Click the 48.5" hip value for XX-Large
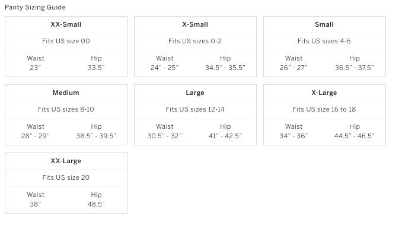402x235 pixels. click(x=96, y=204)
